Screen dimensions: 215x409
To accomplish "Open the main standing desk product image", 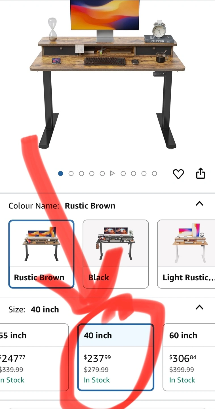I will tap(107, 74).
